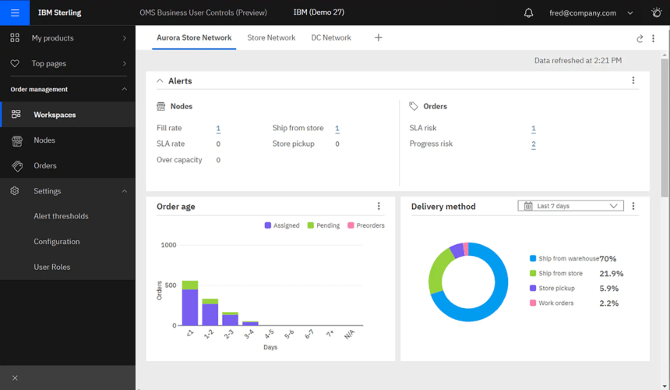Screen dimensions: 670x390
Task: Click the 'Store pickup' alert label
Action: coord(294,144)
